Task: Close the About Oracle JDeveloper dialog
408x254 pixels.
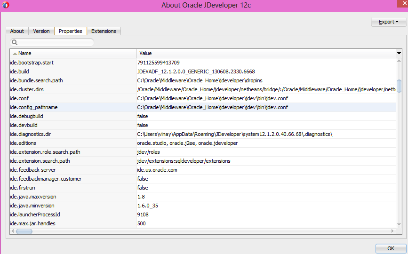Action: click(403, 3)
